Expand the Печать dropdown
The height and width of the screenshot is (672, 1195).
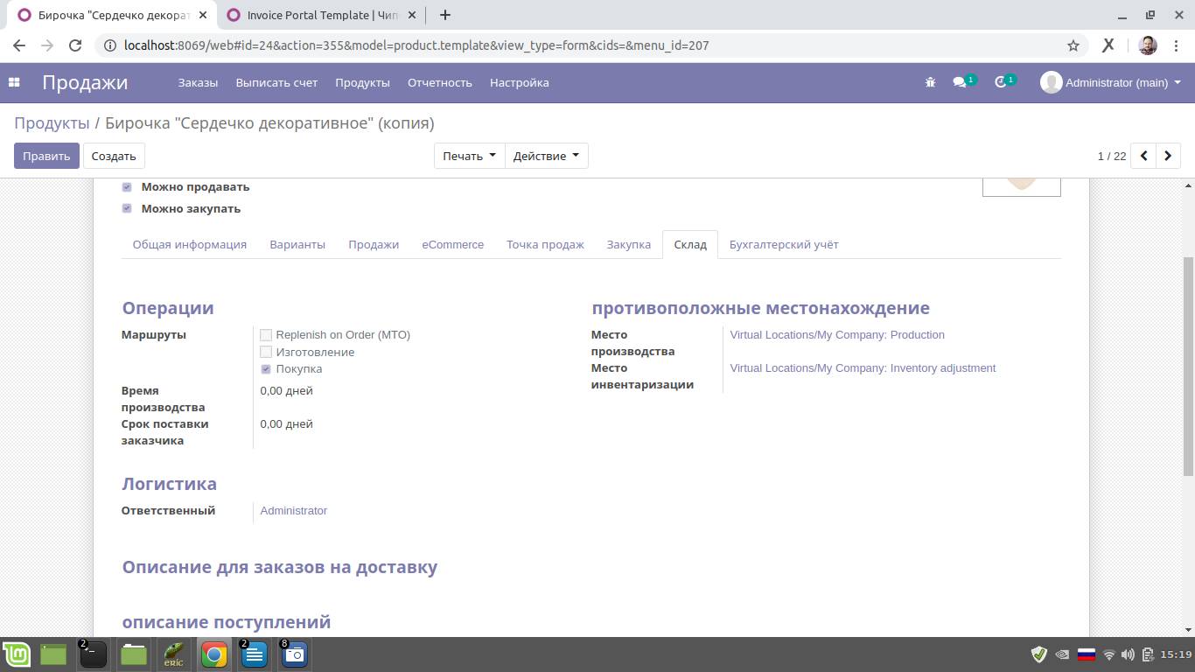coord(469,156)
